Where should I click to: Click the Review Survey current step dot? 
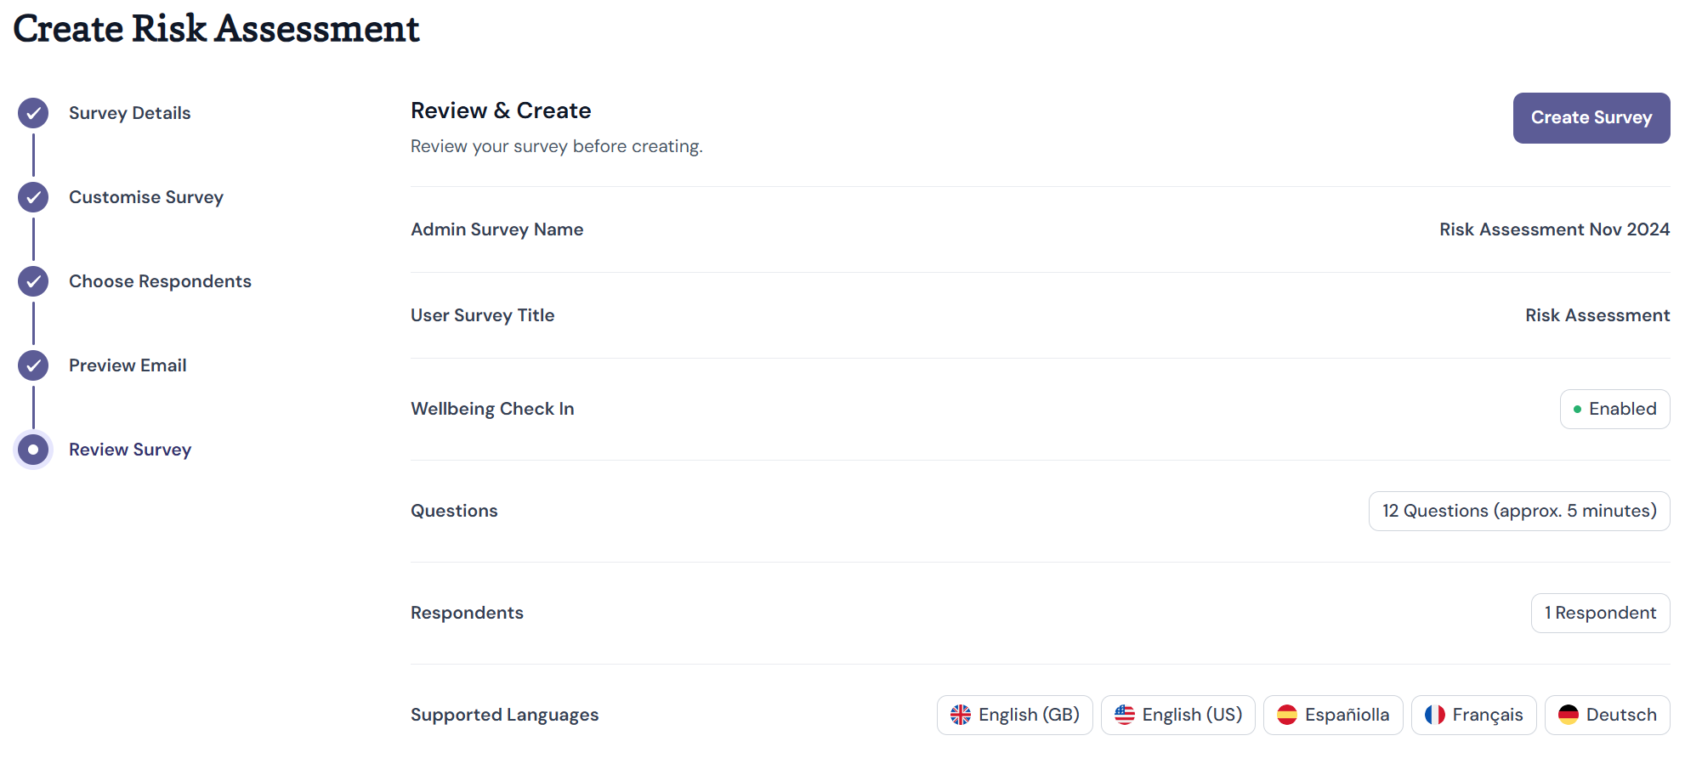pos(33,450)
